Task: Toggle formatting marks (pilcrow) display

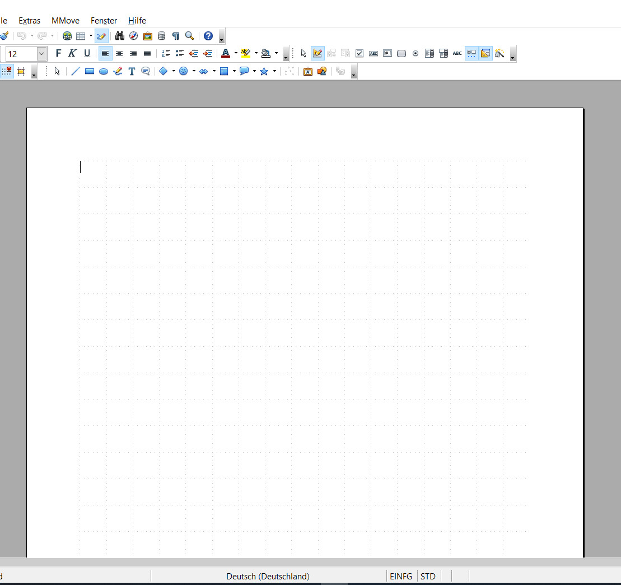Action: point(176,36)
